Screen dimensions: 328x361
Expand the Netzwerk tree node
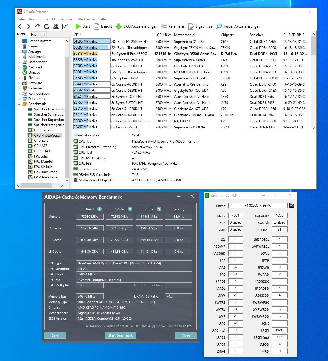pos(19,68)
